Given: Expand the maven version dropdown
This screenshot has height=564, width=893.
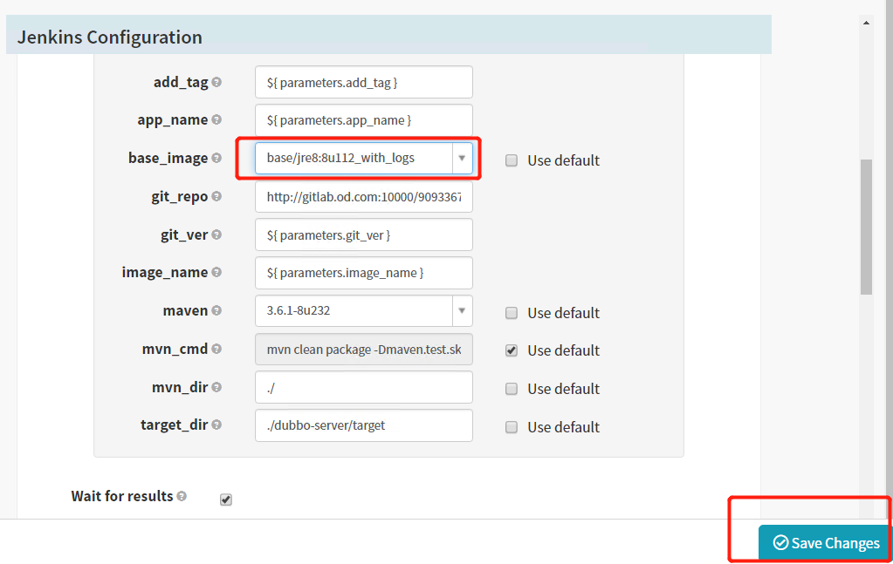Looking at the screenshot, I should coord(462,311).
